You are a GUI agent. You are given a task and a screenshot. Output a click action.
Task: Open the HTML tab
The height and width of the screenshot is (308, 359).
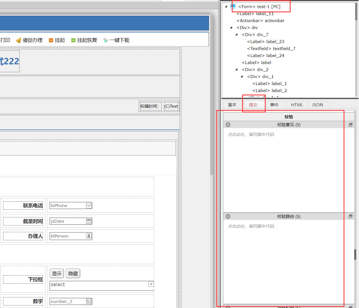click(x=297, y=105)
